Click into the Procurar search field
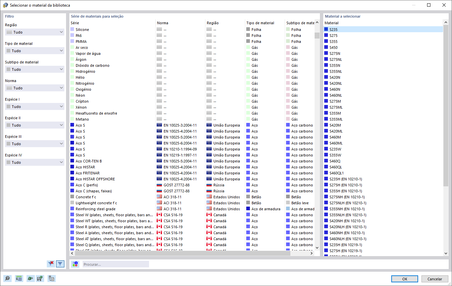 point(116,264)
